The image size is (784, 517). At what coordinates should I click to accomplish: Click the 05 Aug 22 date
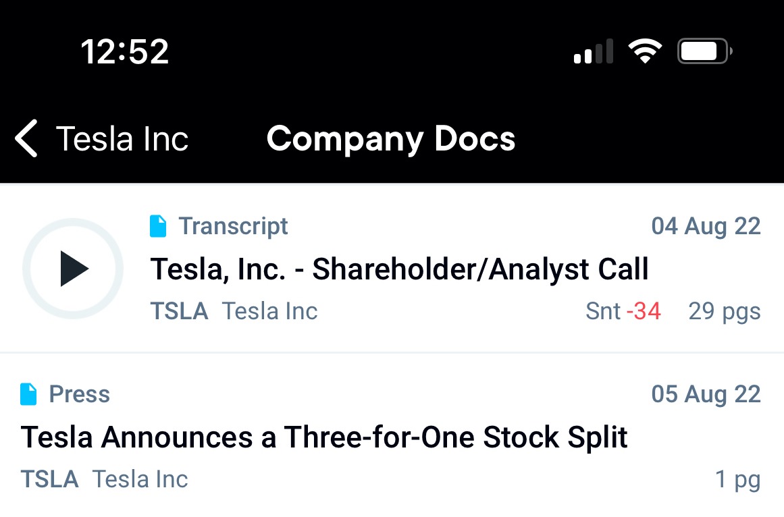(706, 394)
